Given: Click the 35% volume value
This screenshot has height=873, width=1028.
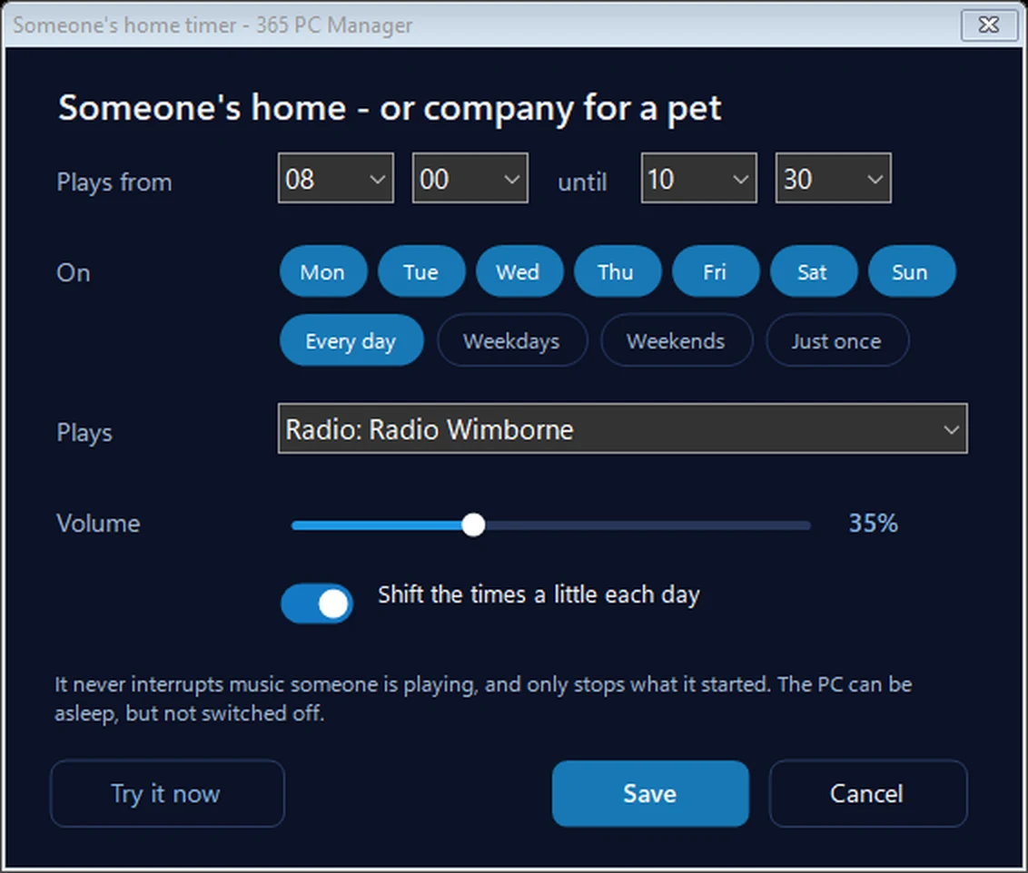Looking at the screenshot, I should pos(874,523).
